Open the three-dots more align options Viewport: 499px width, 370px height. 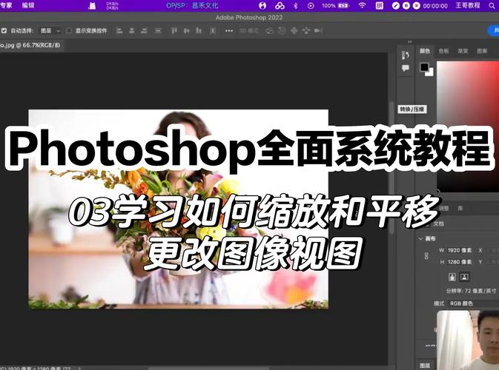pyautogui.click(x=229, y=31)
